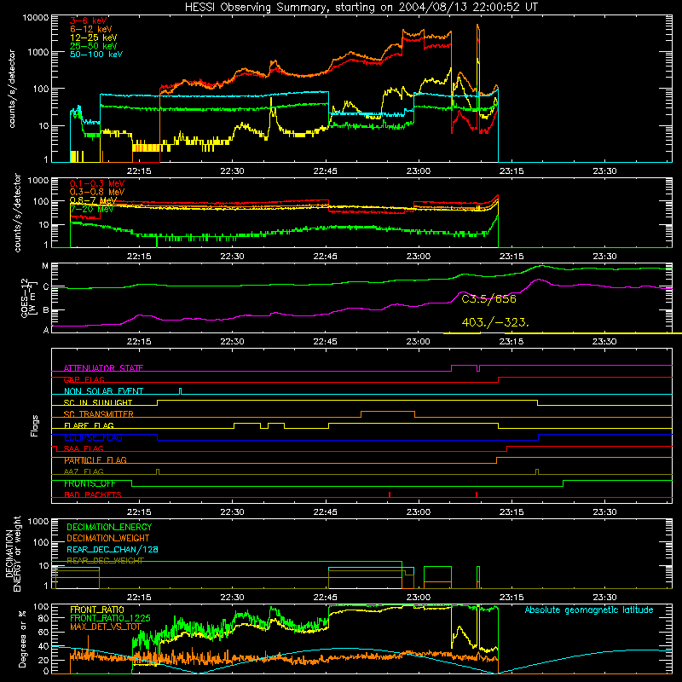Click the SC_TRANSMITTER flag label
This screenshot has width=682, height=682.
click(x=99, y=414)
